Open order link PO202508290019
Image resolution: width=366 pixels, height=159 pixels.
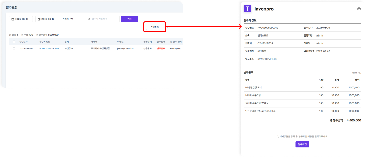(49, 48)
